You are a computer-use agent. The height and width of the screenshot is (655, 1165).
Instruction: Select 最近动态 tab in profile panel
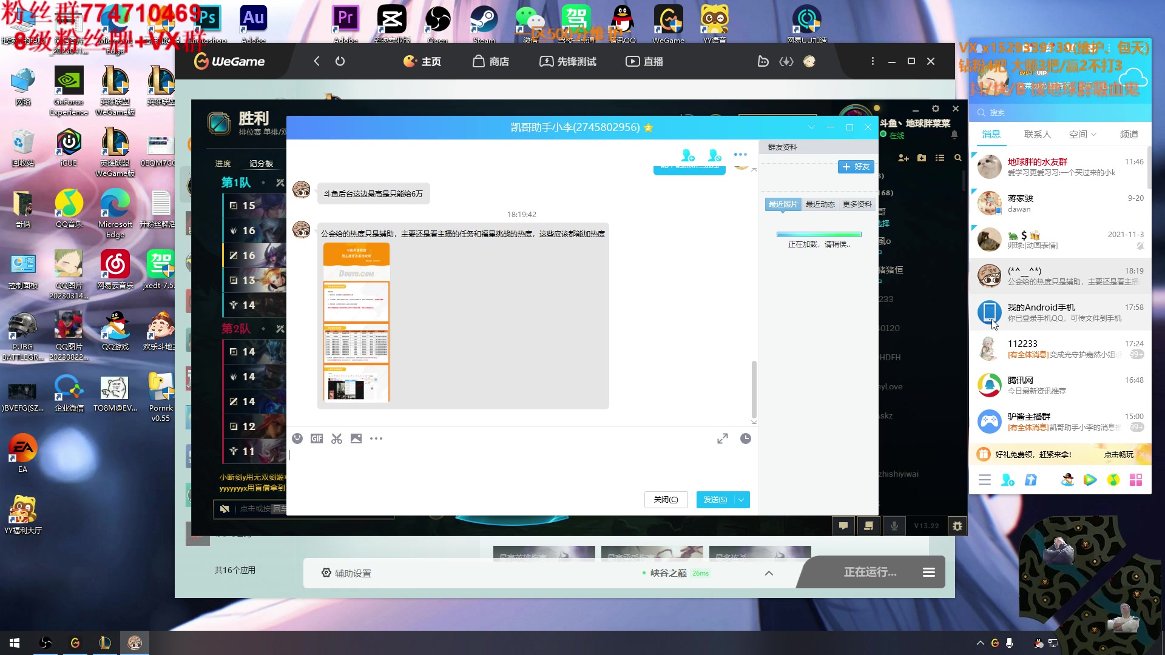tap(820, 204)
